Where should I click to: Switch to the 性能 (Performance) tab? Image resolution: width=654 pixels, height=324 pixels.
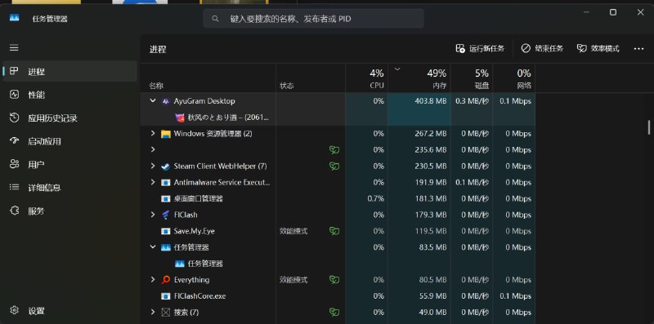(x=69, y=95)
